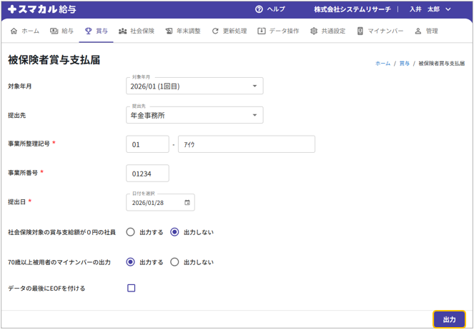Click the 出力 button
Image resolution: width=474 pixels, height=330 pixels.
[449, 319]
